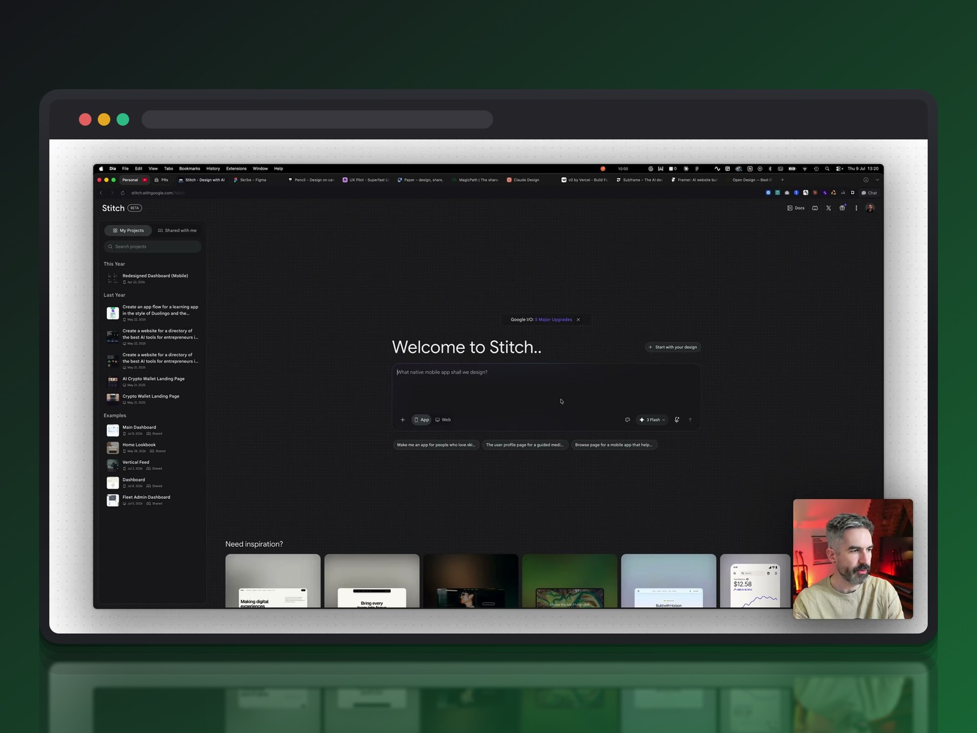Open the X (Twitter) link icon
Image resolution: width=977 pixels, height=733 pixels.
pyautogui.click(x=829, y=208)
